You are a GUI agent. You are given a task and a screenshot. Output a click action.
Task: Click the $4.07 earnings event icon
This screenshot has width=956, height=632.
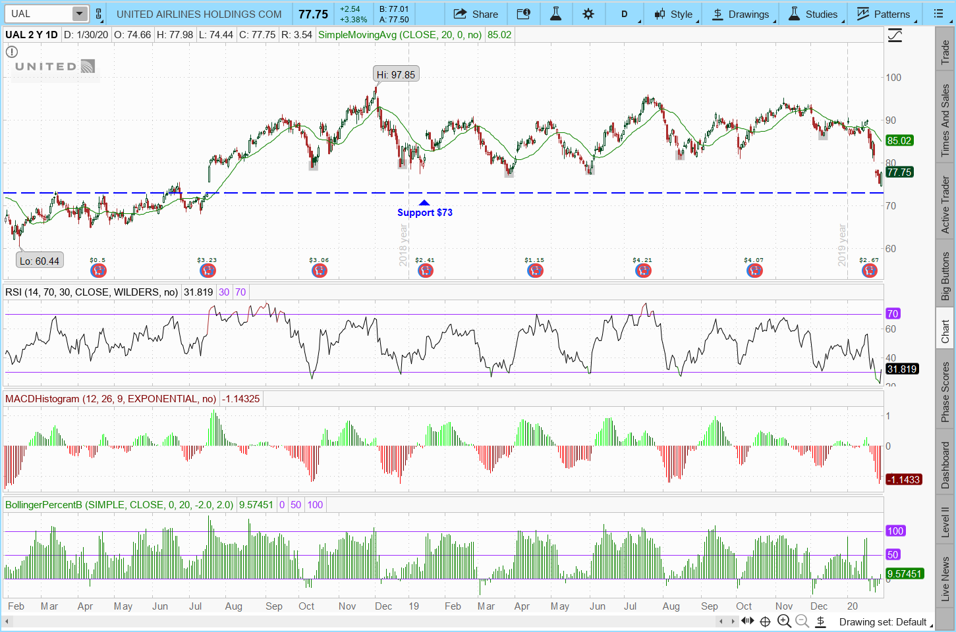(754, 270)
